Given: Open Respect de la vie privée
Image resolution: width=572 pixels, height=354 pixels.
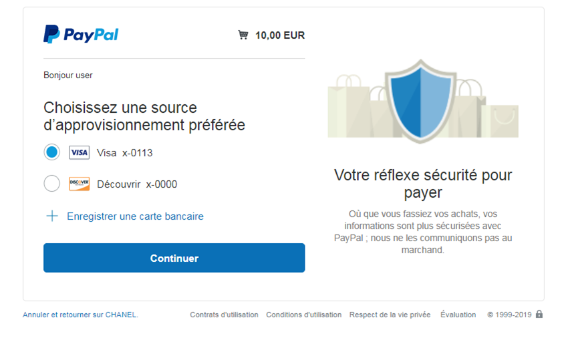Looking at the screenshot, I should click(390, 315).
